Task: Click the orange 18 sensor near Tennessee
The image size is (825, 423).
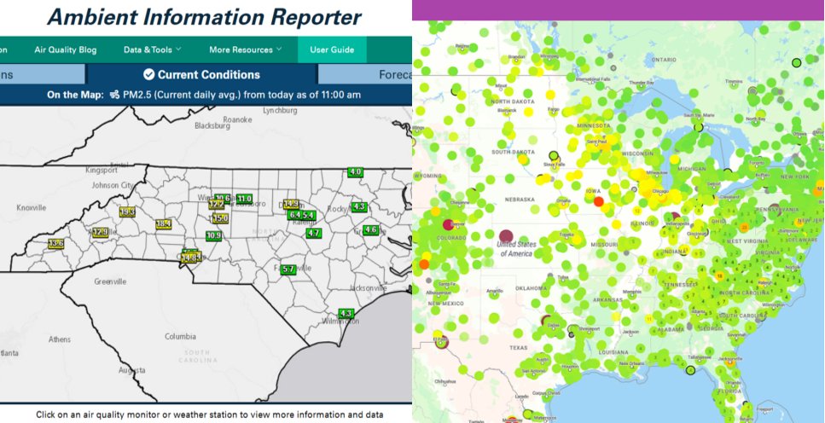Action: coord(719,275)
